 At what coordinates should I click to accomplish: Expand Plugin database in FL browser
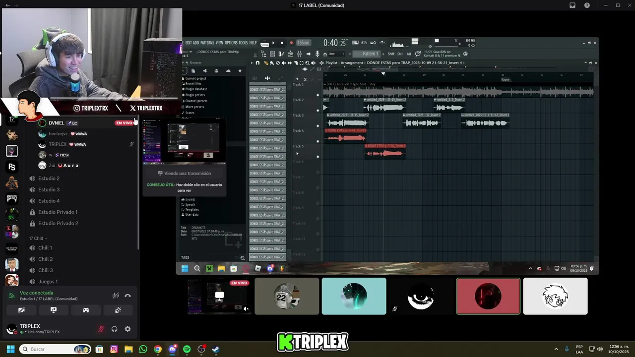(x=195, y=89)
